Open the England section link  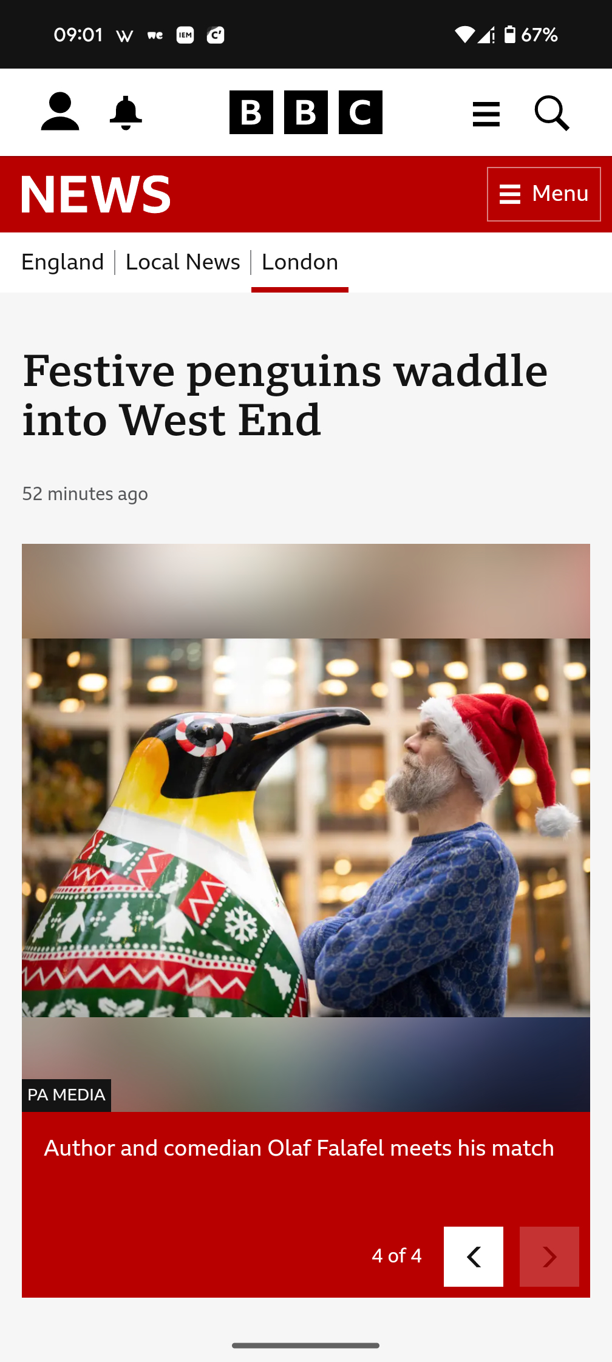pos(63,262)
